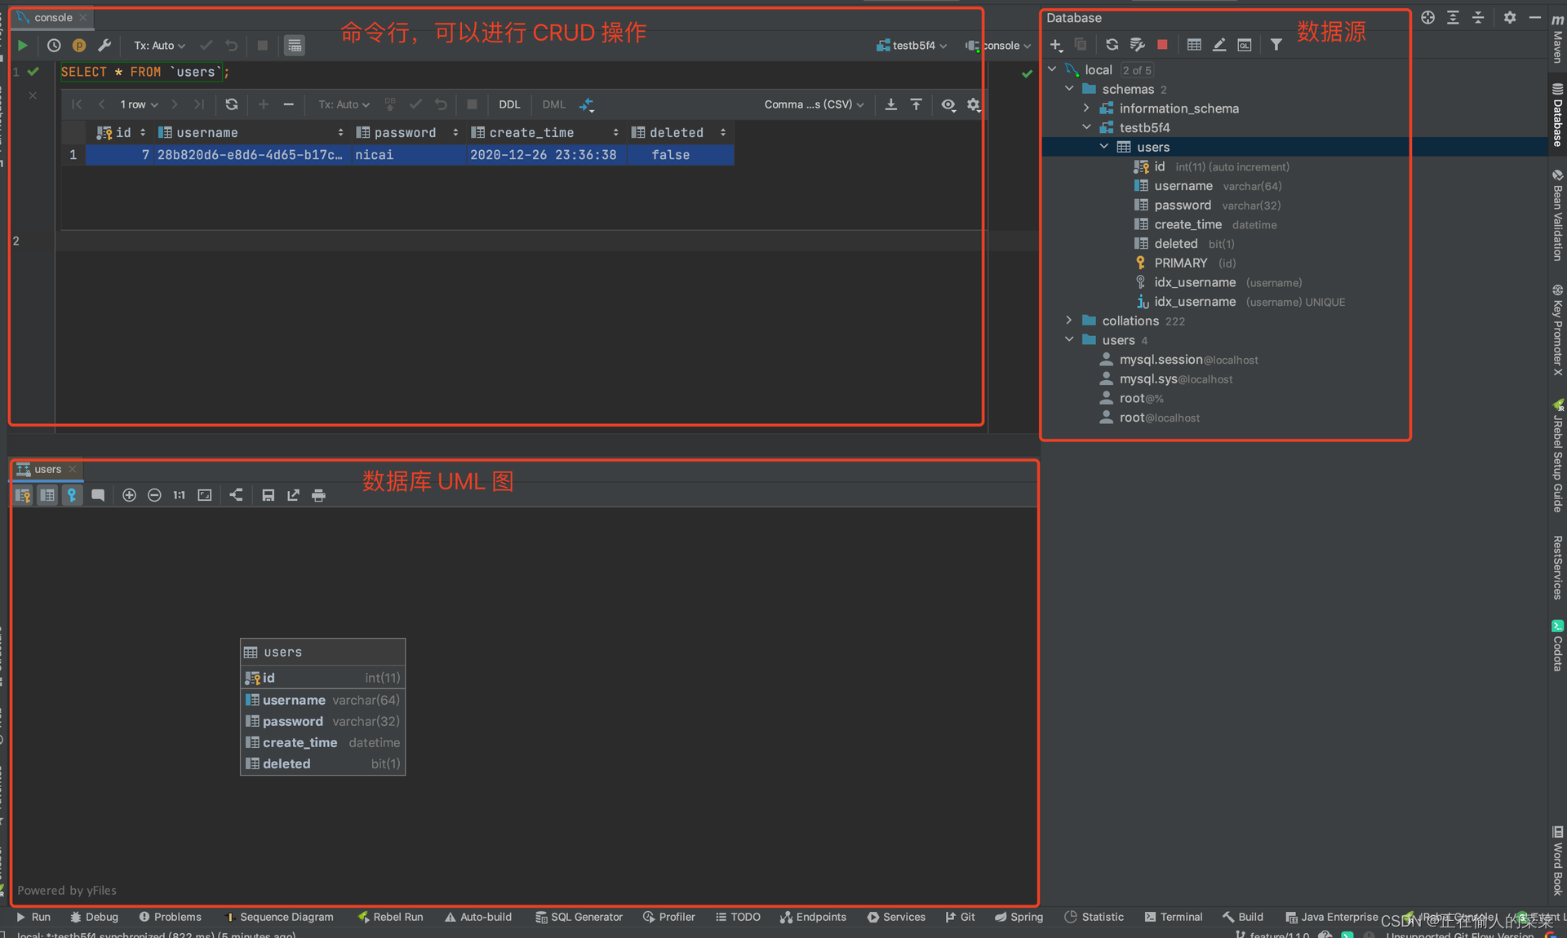Select the users table in the Database tree

[x=1152, y=147]
